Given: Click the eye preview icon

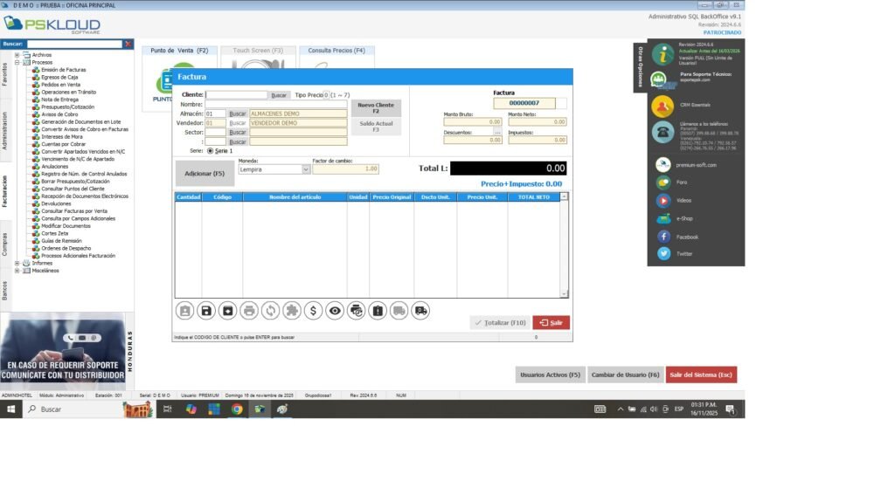Looking at the screenshot, I should [x=334, y=310].
